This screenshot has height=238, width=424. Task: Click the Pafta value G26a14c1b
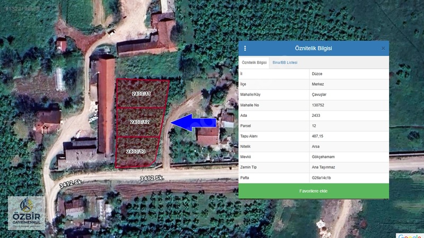pos(321,178)
